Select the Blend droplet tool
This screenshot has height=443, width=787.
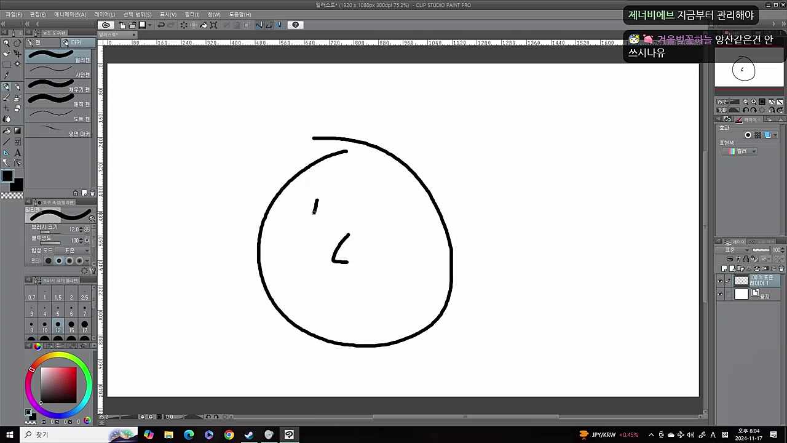click(6, 119)
